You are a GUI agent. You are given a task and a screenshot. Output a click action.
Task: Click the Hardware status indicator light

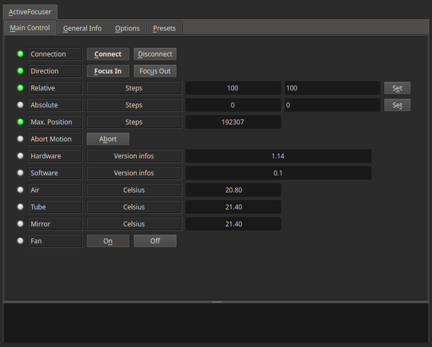[20, 156]
